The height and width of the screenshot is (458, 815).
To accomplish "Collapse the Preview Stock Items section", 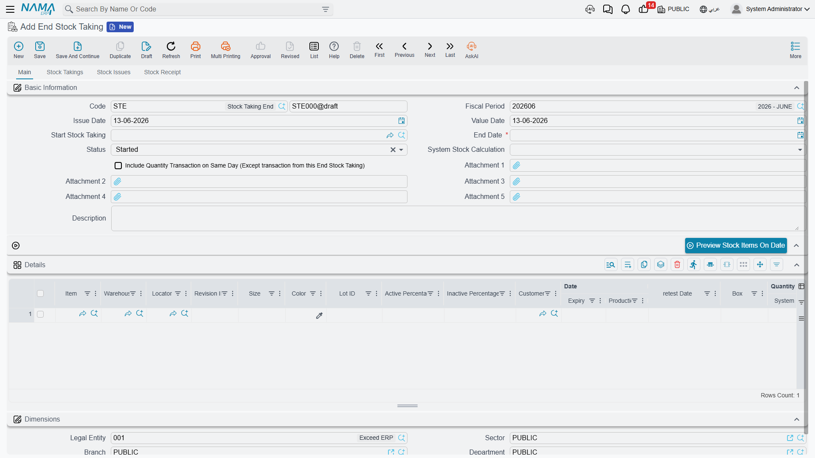I will click(x=796, y=246).
